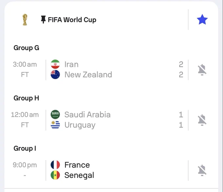
Task: Enable notifications for Saudi Arabia vs Uruguay
Action: coord(202,120)
